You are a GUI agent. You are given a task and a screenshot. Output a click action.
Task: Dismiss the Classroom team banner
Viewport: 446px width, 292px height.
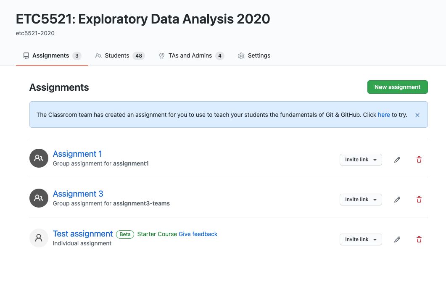pyautogui.click(x=417, y=115)
